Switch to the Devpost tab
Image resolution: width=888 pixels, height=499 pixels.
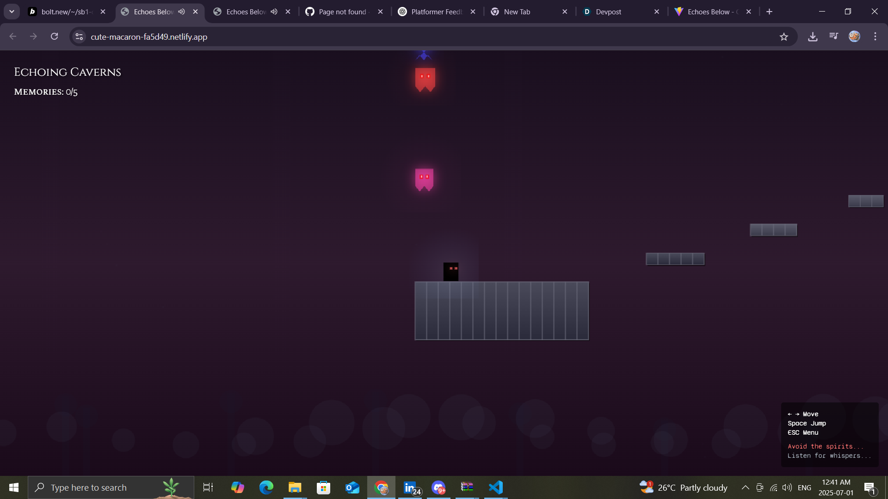coord(608,12)
